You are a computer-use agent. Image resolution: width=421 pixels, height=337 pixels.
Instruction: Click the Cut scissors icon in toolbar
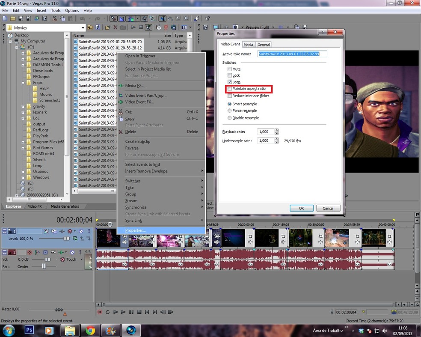point(55,18)
